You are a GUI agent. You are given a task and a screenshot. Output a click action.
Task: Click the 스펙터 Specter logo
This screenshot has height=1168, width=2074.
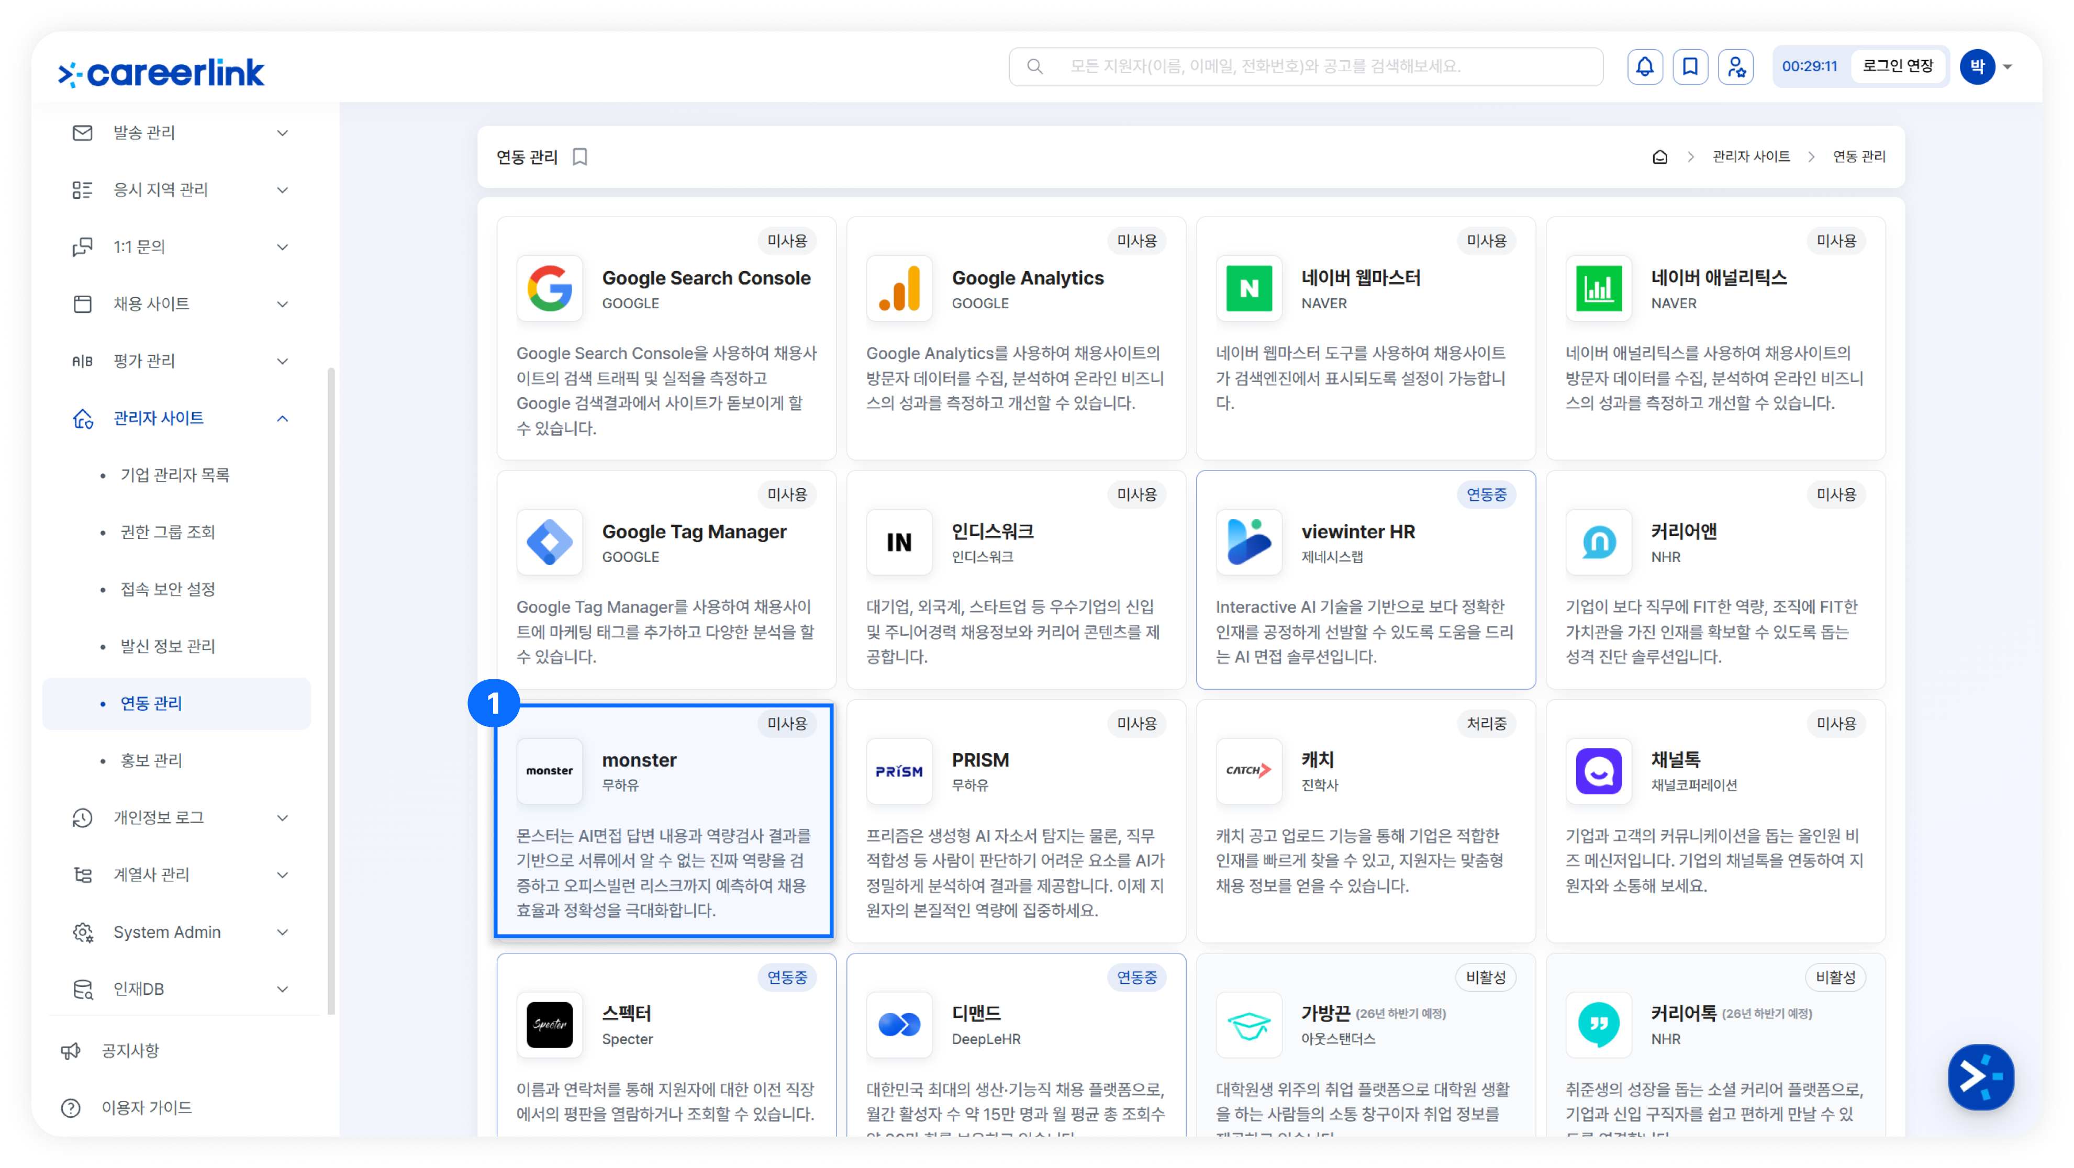(550, 1024)
